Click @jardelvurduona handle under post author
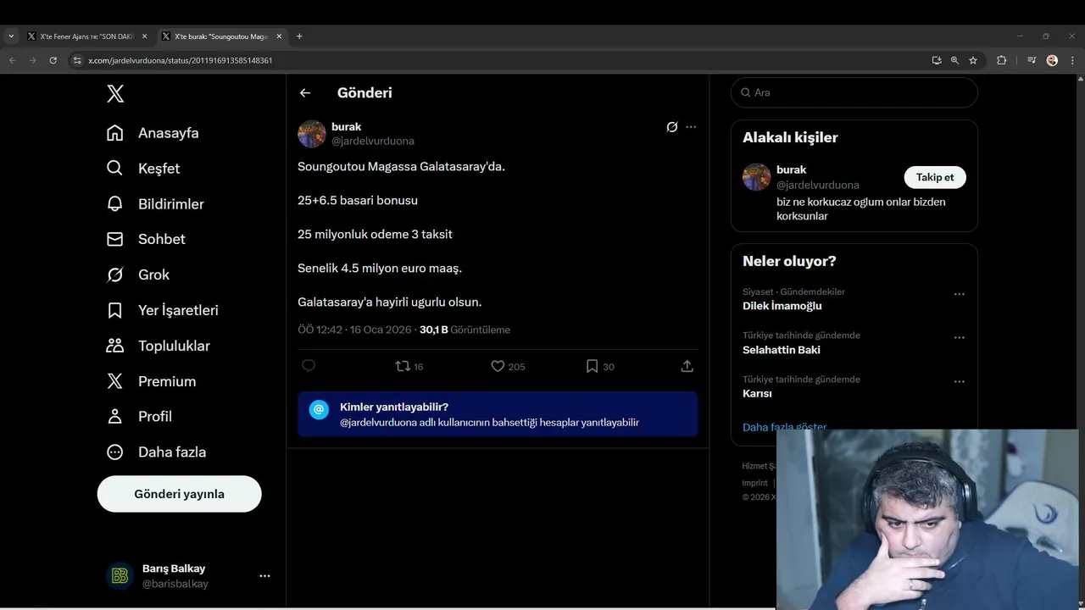This screenshot has height=610, width=1085. (x=372, y=141)
